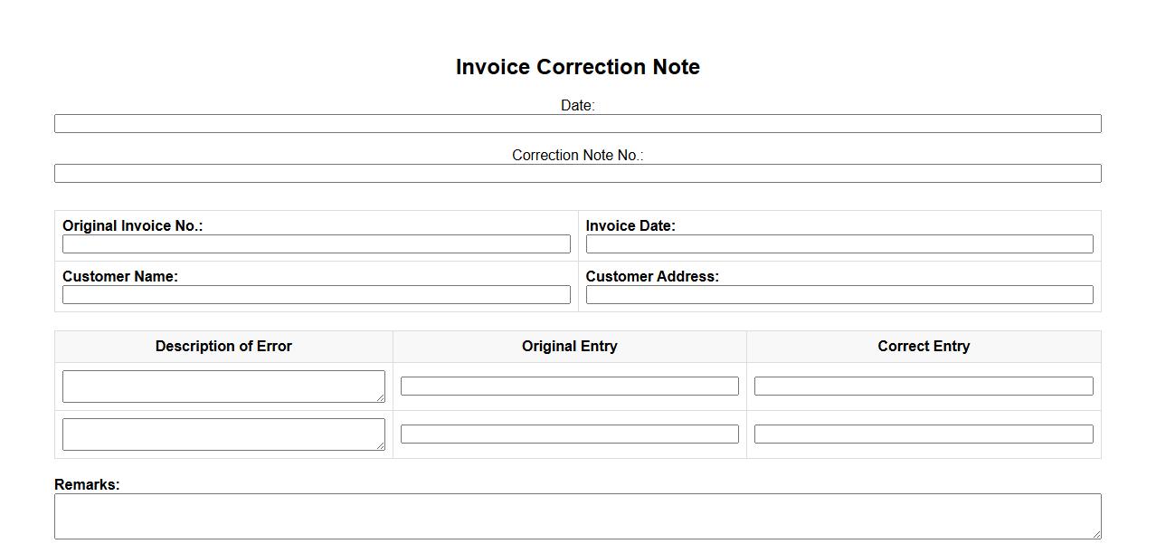Focus the Customer Name field
1156x544 pixels.
[x=316, y=295]
